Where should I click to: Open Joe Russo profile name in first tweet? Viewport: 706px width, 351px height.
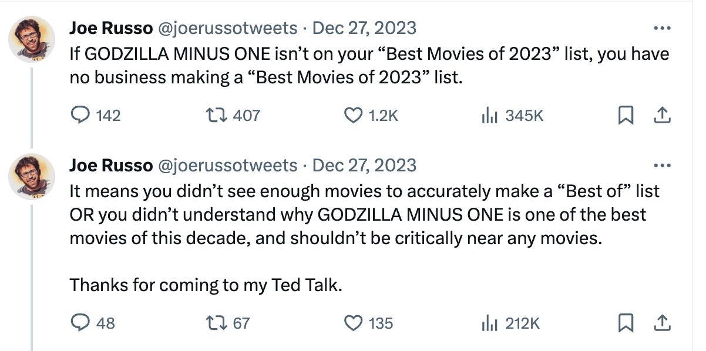coord(110,28)
